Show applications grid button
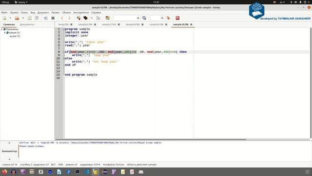The image size is (312, 176). (x=308, y=172)
